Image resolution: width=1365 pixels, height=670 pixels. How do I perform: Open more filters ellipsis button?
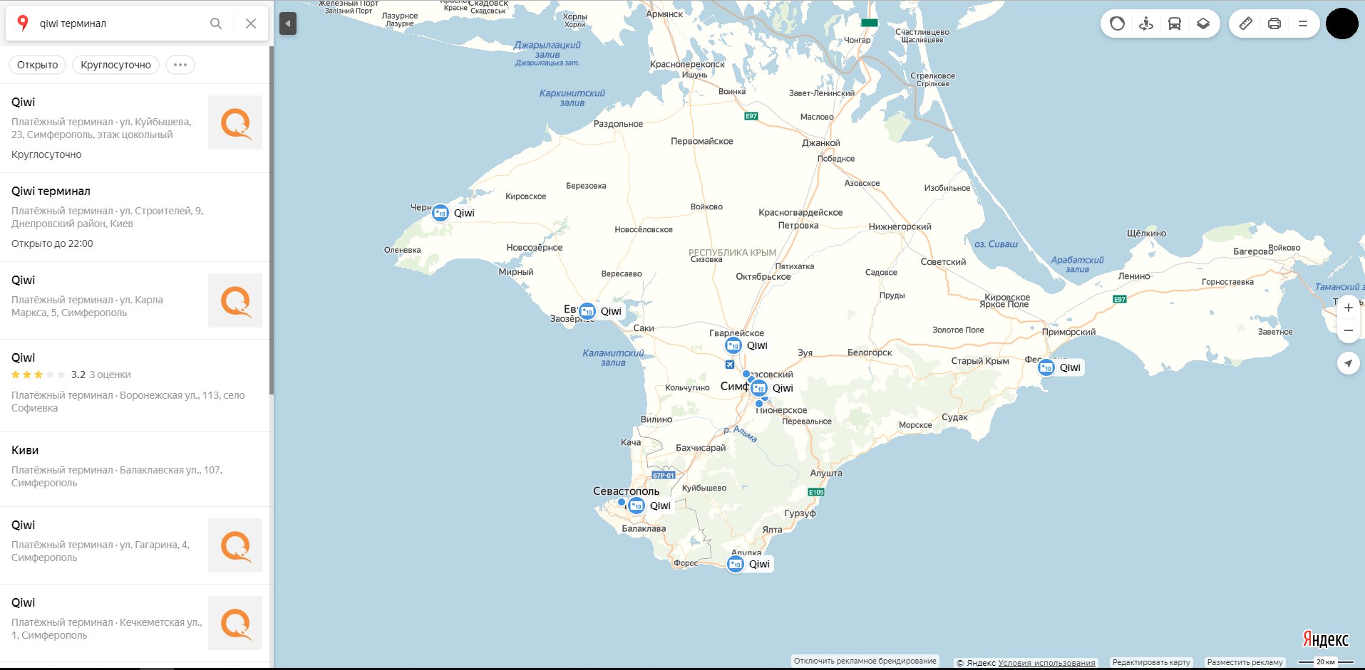coord(180,65)
